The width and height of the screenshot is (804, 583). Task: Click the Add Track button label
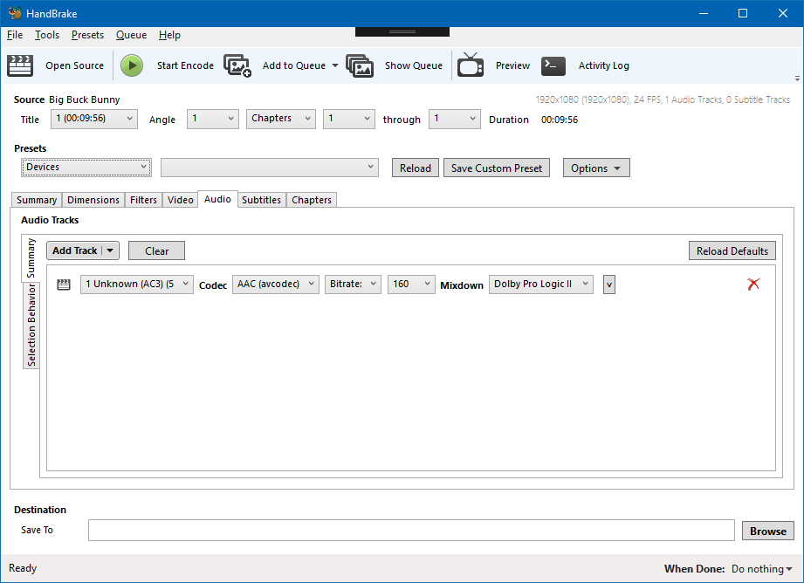[x=75, y=250]
